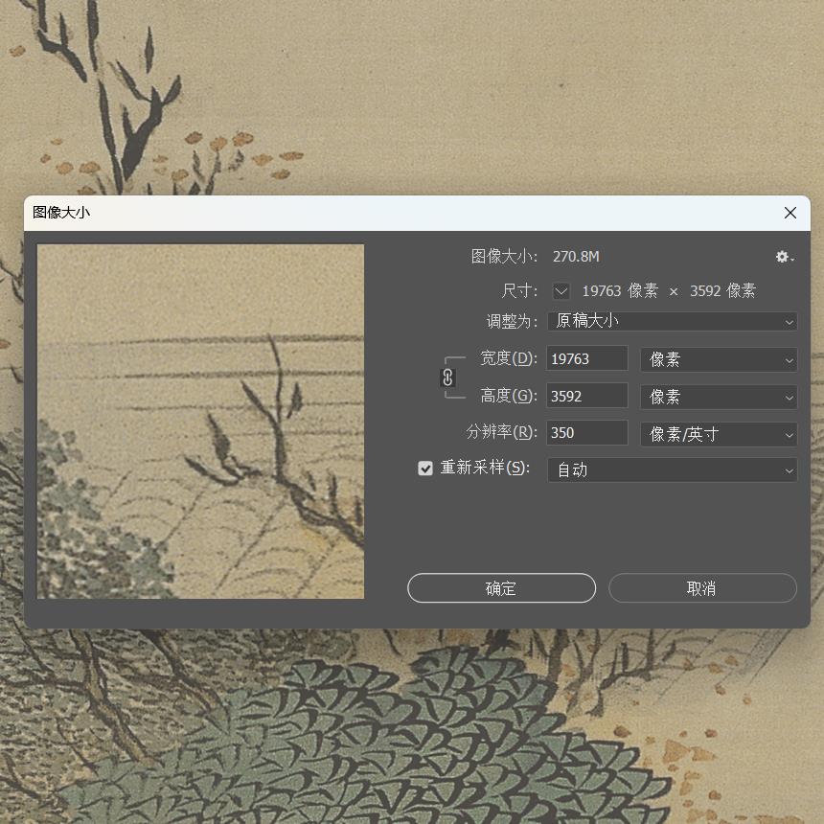Open the 高度 unit 像素 dropdown
Screen dimensions: 824x824
coord(719,397)
